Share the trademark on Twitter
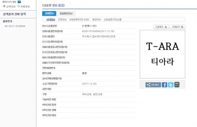This screenshot has height=127, width=197. coord(171,85)
